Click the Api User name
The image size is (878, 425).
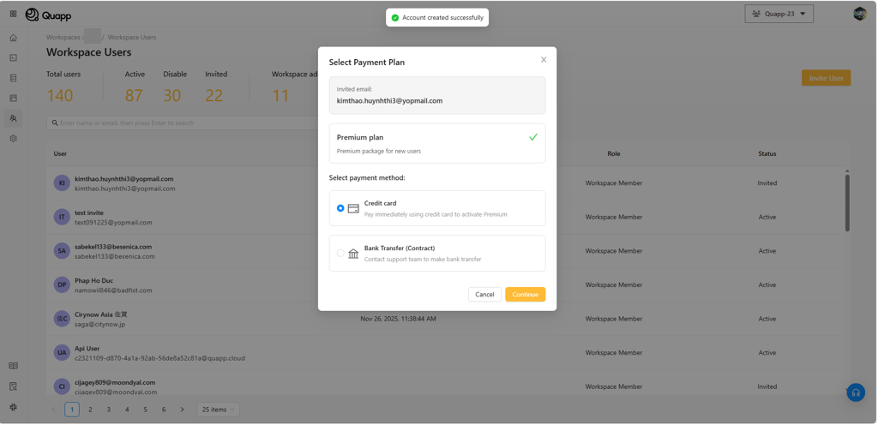click(87, 349)
